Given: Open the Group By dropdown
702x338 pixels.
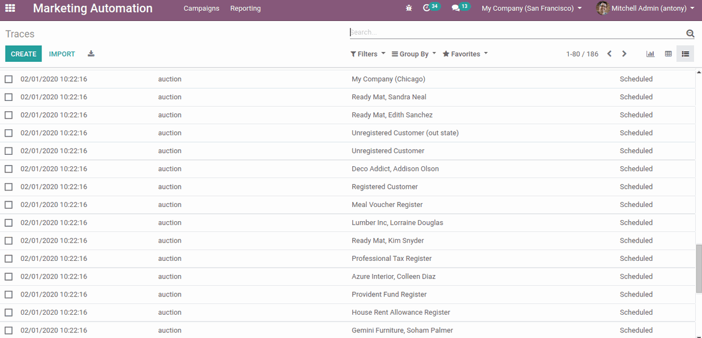Looking at the screenshot, I should point(414,54).
